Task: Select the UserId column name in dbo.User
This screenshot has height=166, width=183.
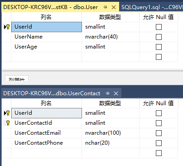Action: (47, 27)
